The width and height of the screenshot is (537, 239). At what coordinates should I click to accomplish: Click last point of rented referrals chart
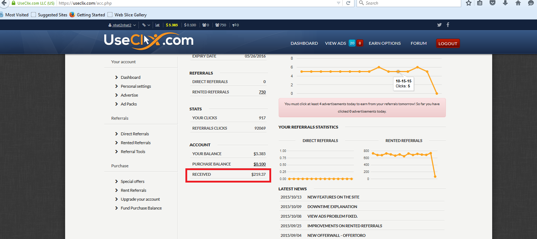point(435,176)
